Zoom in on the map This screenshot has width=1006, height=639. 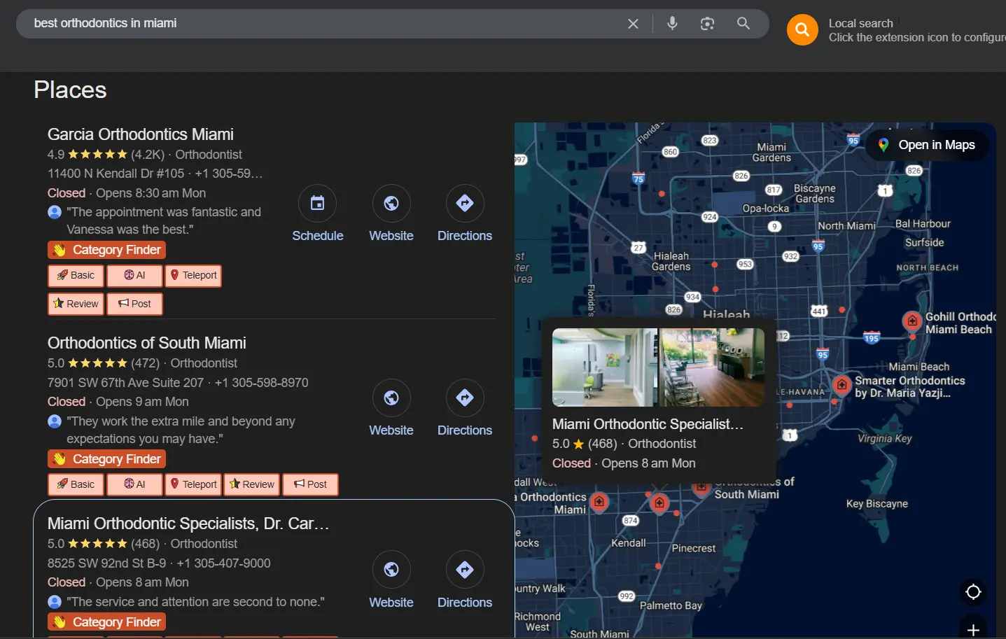[973, 629]
